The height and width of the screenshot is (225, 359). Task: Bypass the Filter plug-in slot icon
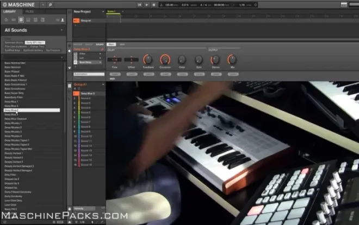click(x=75, y=54)
